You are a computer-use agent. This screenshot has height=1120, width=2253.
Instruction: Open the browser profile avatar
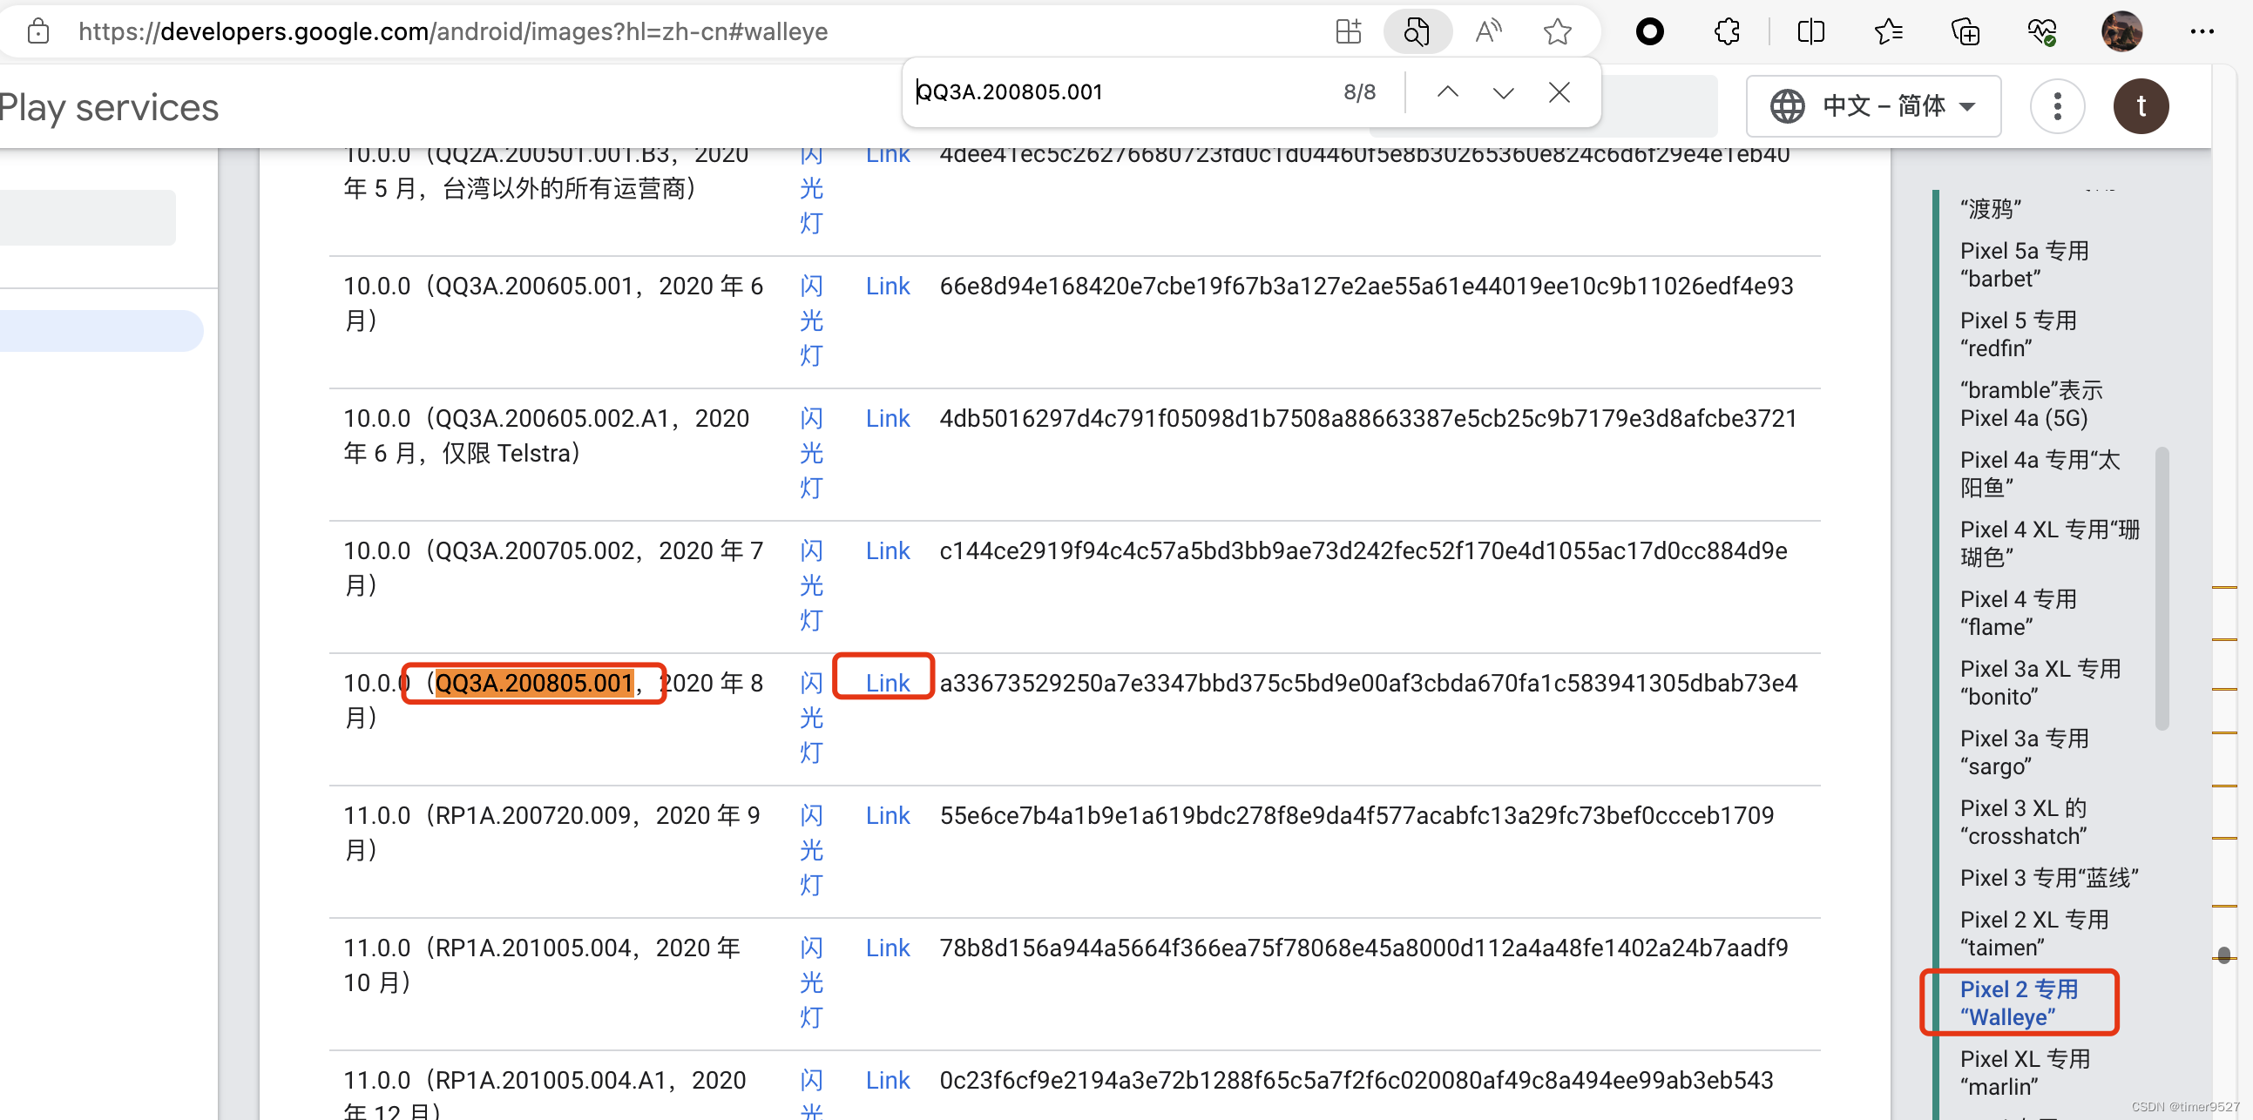point(2121,32)
